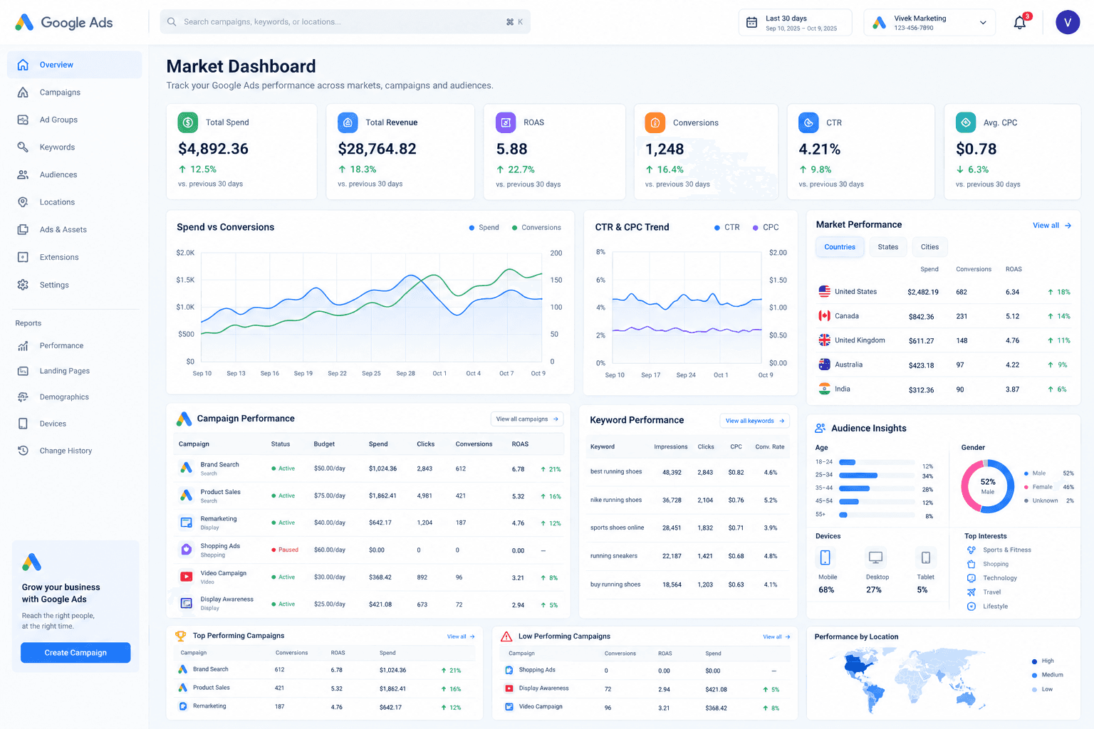This screenshot has height=729, width=1094.
Task: Click the blue CTR card icon
Action: point(808,122)
